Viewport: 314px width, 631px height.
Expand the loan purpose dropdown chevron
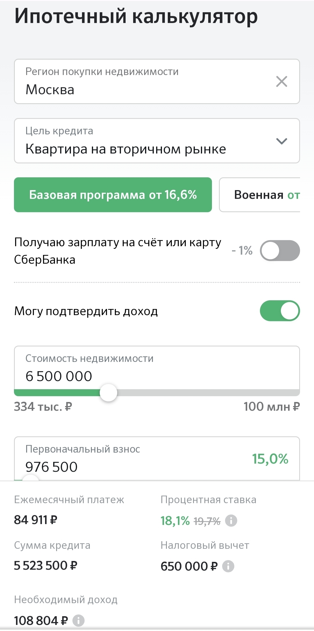281,141
